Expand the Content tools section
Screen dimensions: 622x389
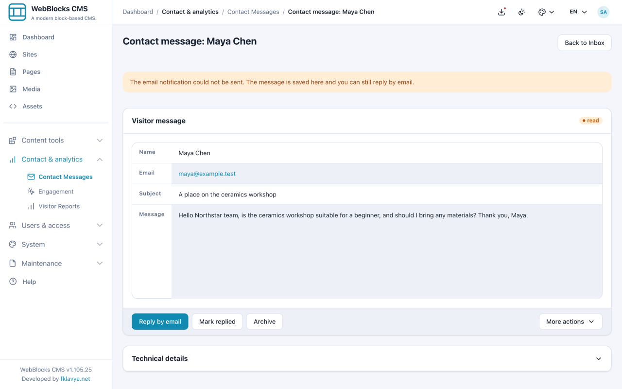coord(56,140)
